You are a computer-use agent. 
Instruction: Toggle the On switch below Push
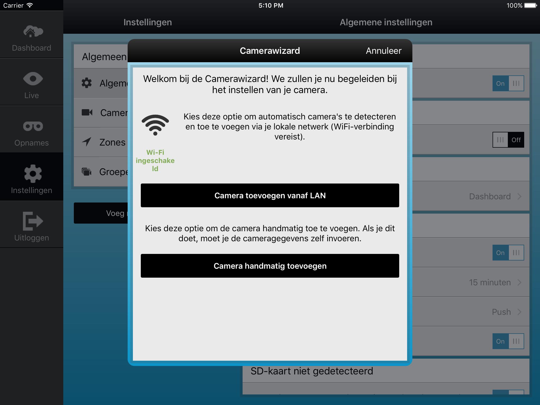(508, 341)
